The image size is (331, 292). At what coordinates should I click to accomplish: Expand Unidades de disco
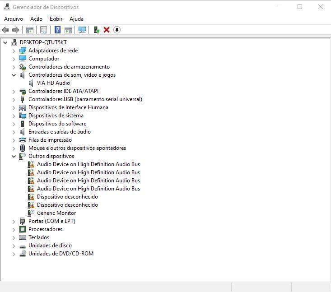(x=14, y=246)
